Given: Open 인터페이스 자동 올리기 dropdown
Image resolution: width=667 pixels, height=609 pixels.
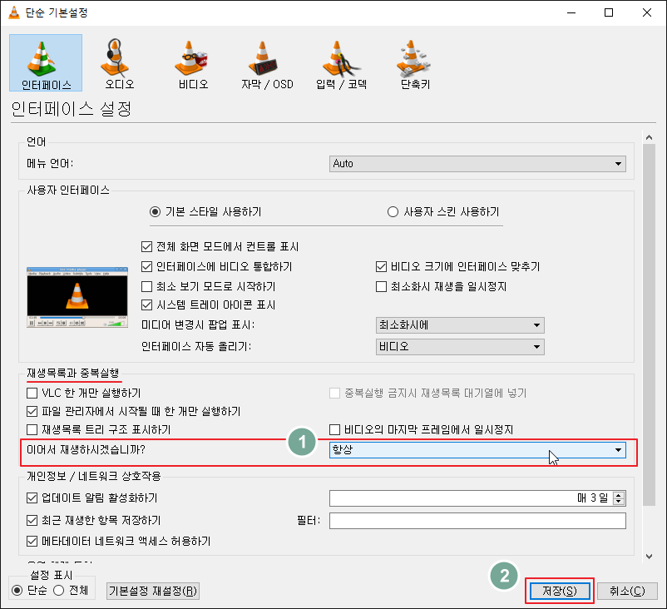Looking at the screenshot, I should coord(460,347).
